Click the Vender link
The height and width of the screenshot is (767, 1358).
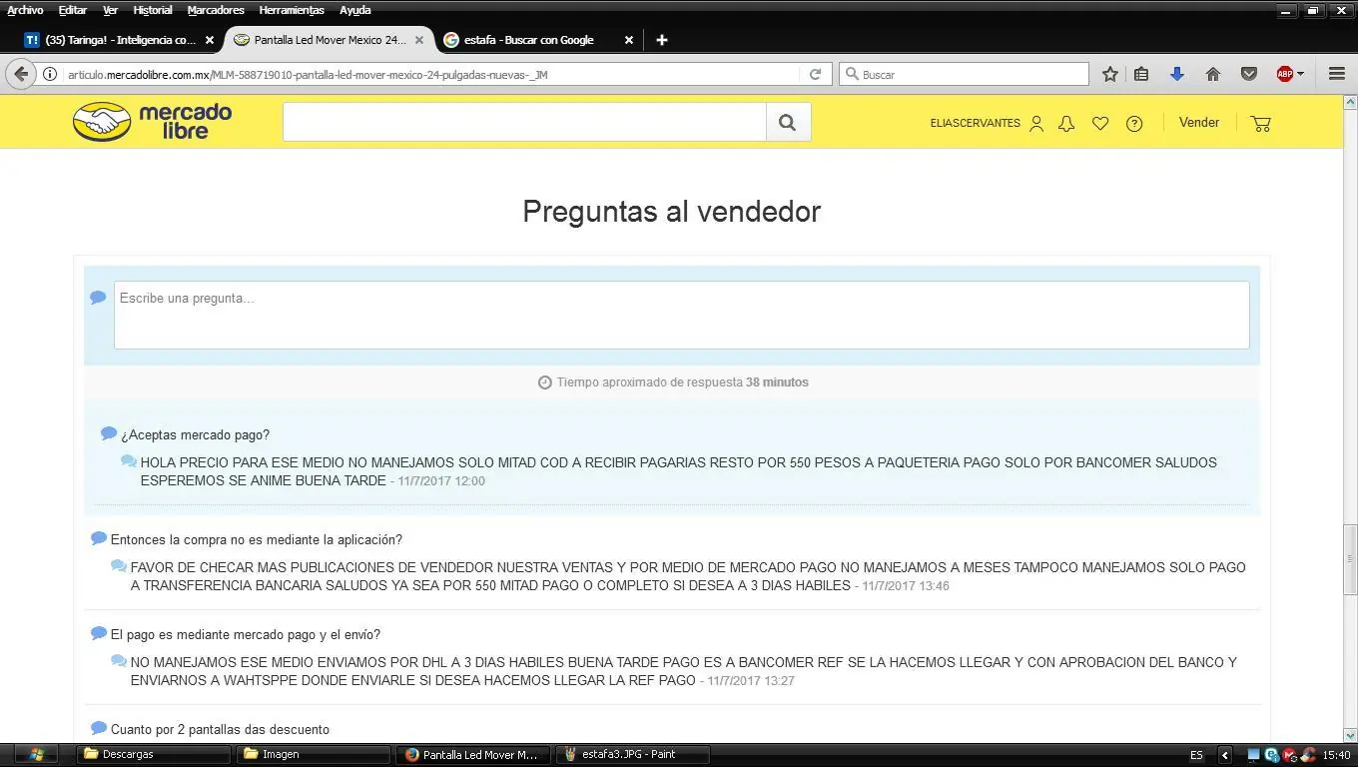point(1198,122)
